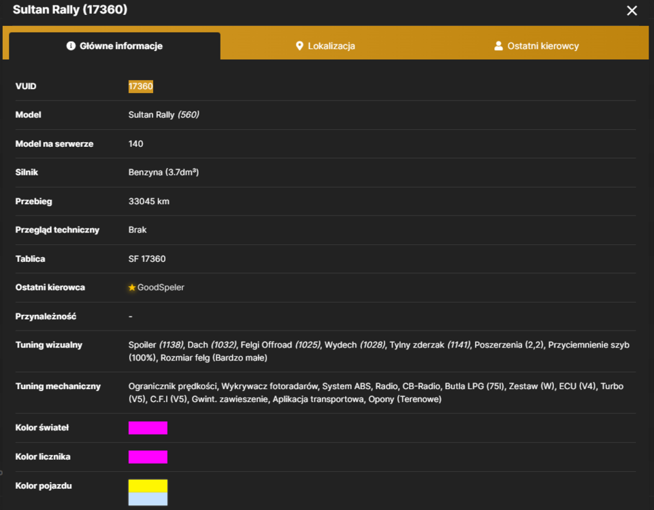Open the Lokalizacja tab
This screenshot has height=510, width=654.
(x=325, y=46)
